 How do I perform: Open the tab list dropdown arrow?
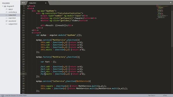click(x=171, y=3)
